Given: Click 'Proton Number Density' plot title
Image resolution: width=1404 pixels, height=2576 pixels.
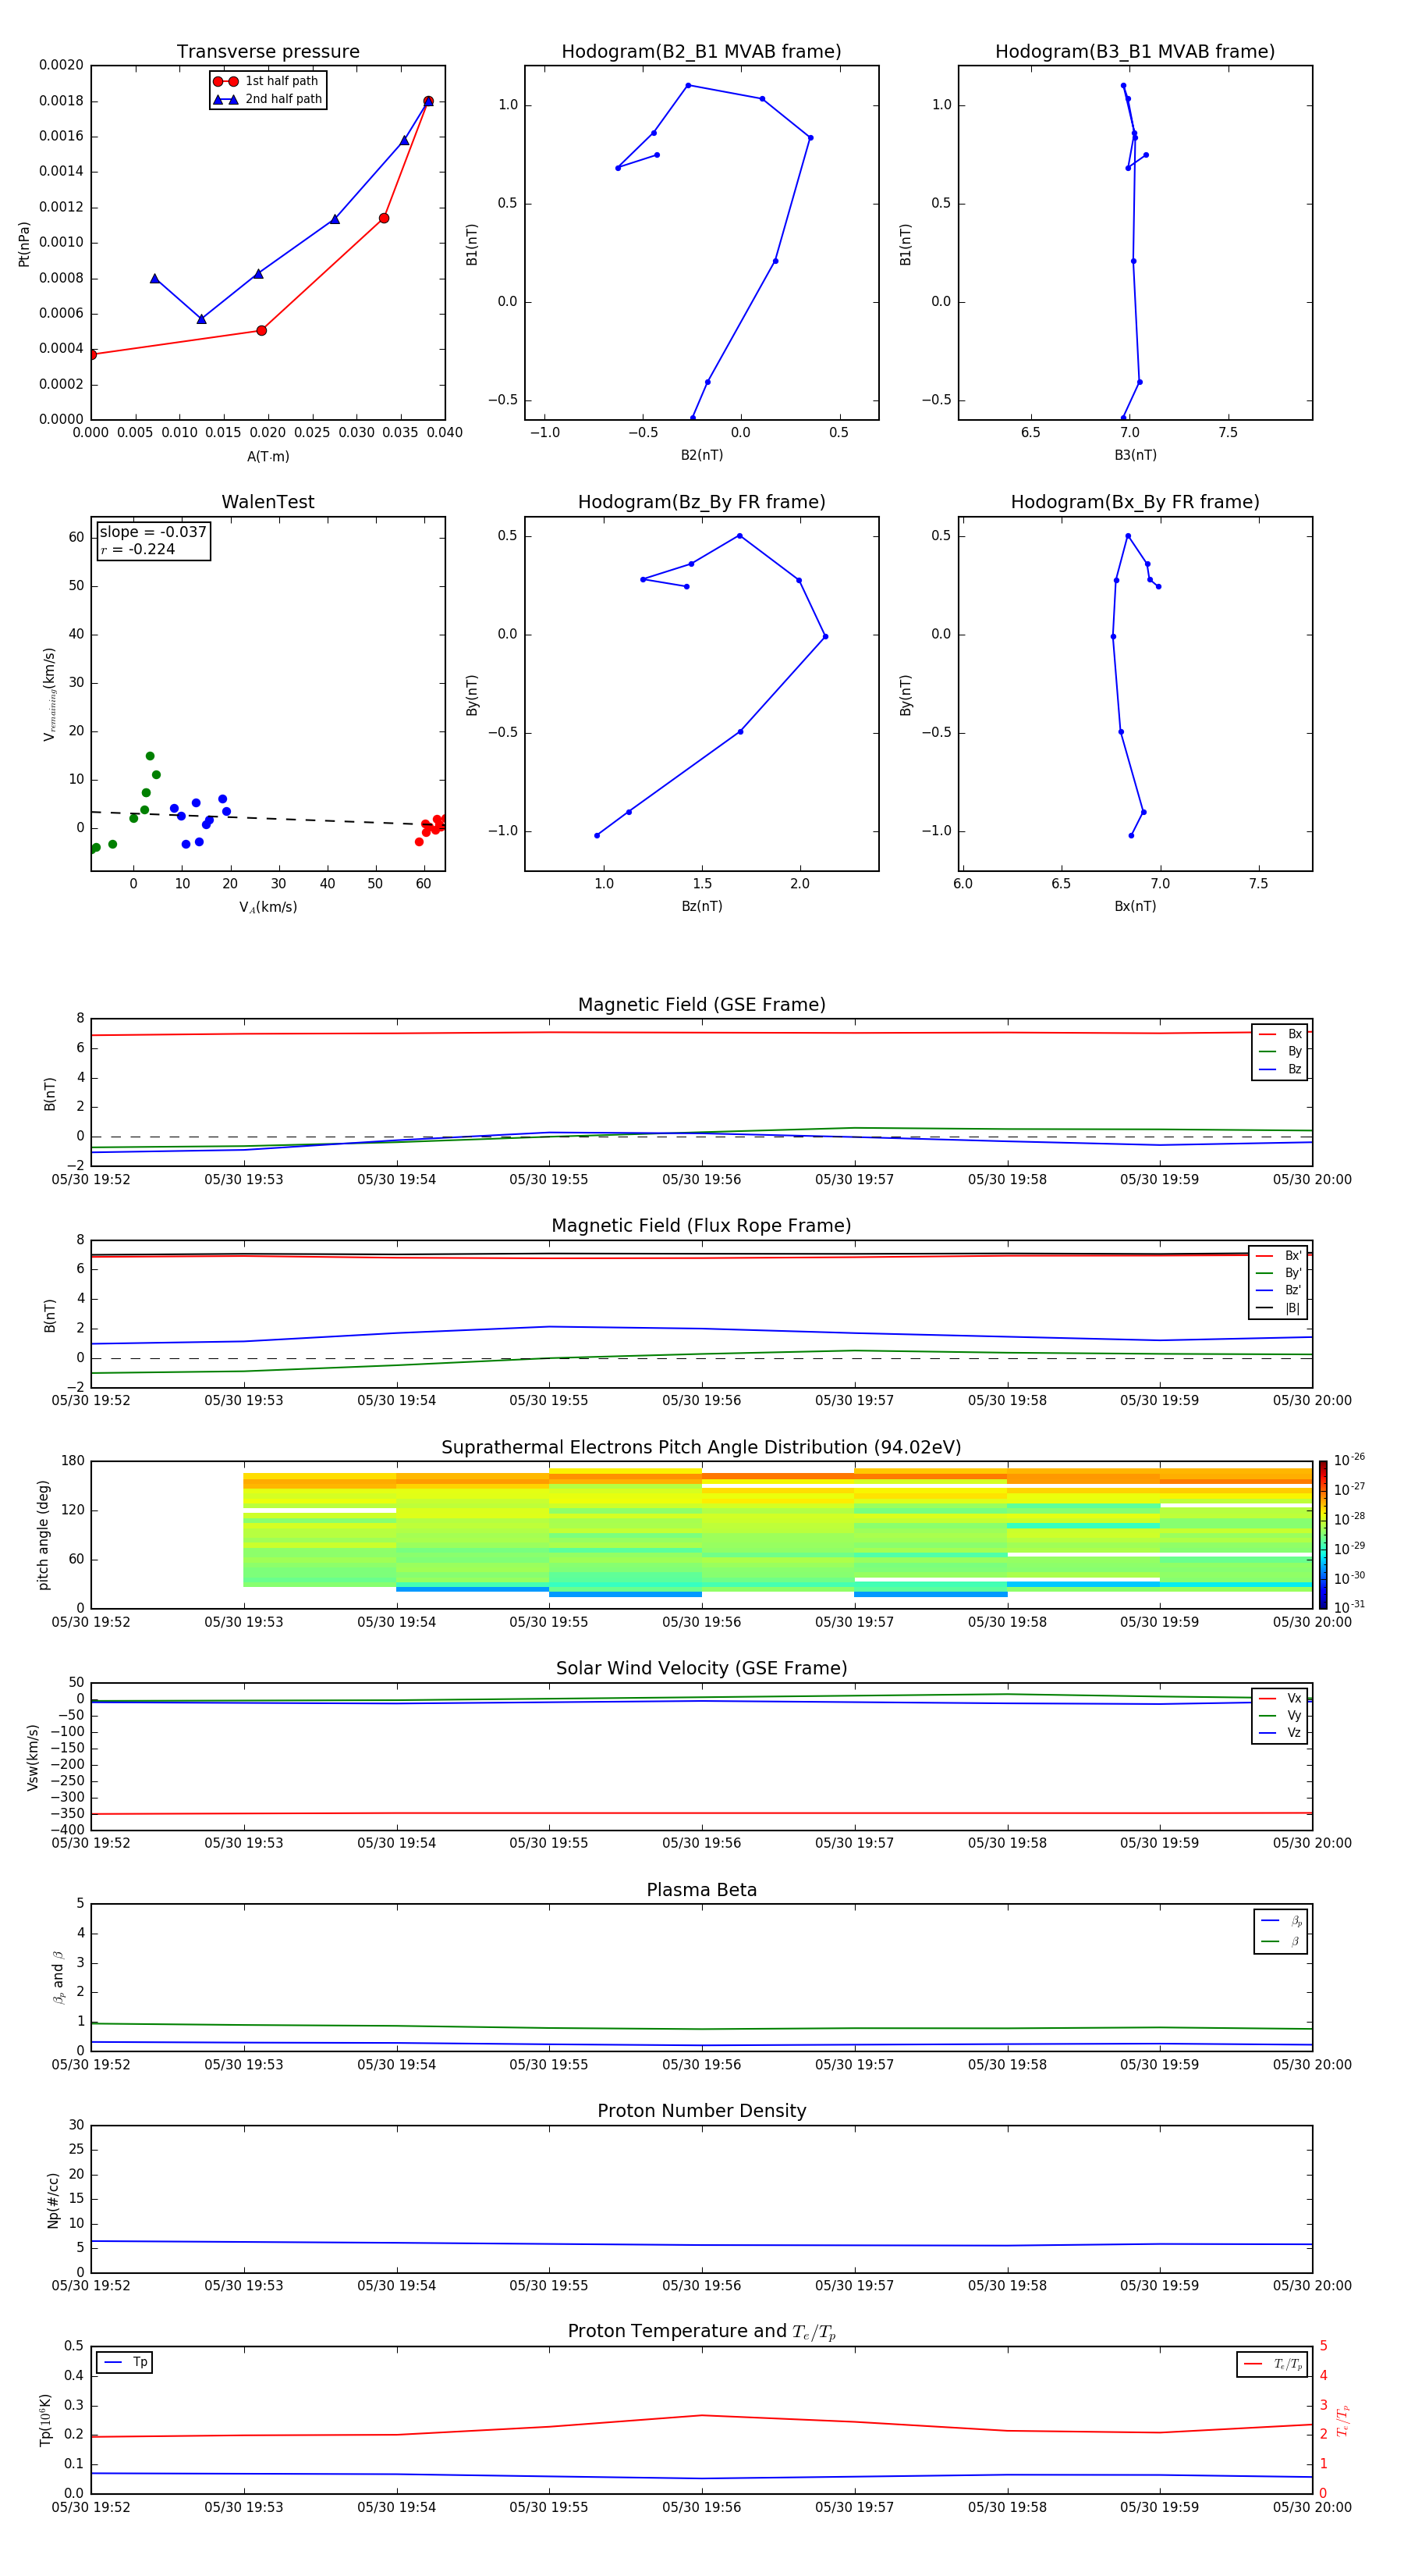Looking at the screenshot, I should pos(701,2110).
